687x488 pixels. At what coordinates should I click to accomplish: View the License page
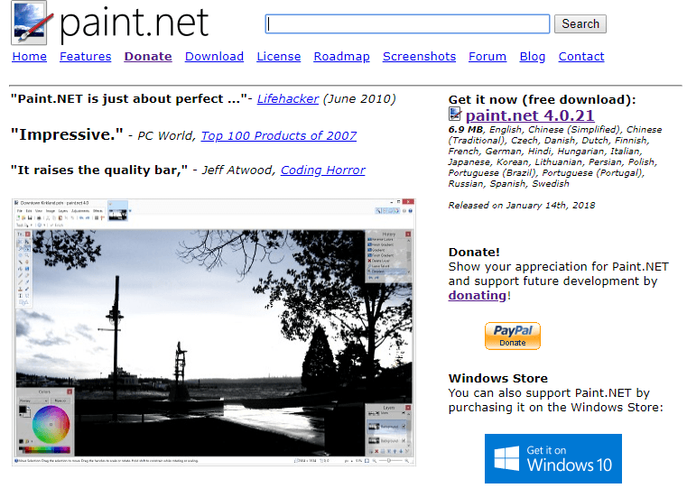[x=278, y=56]
